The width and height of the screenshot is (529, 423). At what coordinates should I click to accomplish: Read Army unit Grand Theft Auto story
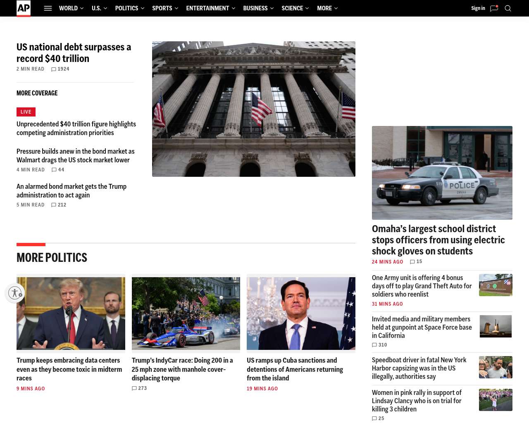tap(422, 286)
